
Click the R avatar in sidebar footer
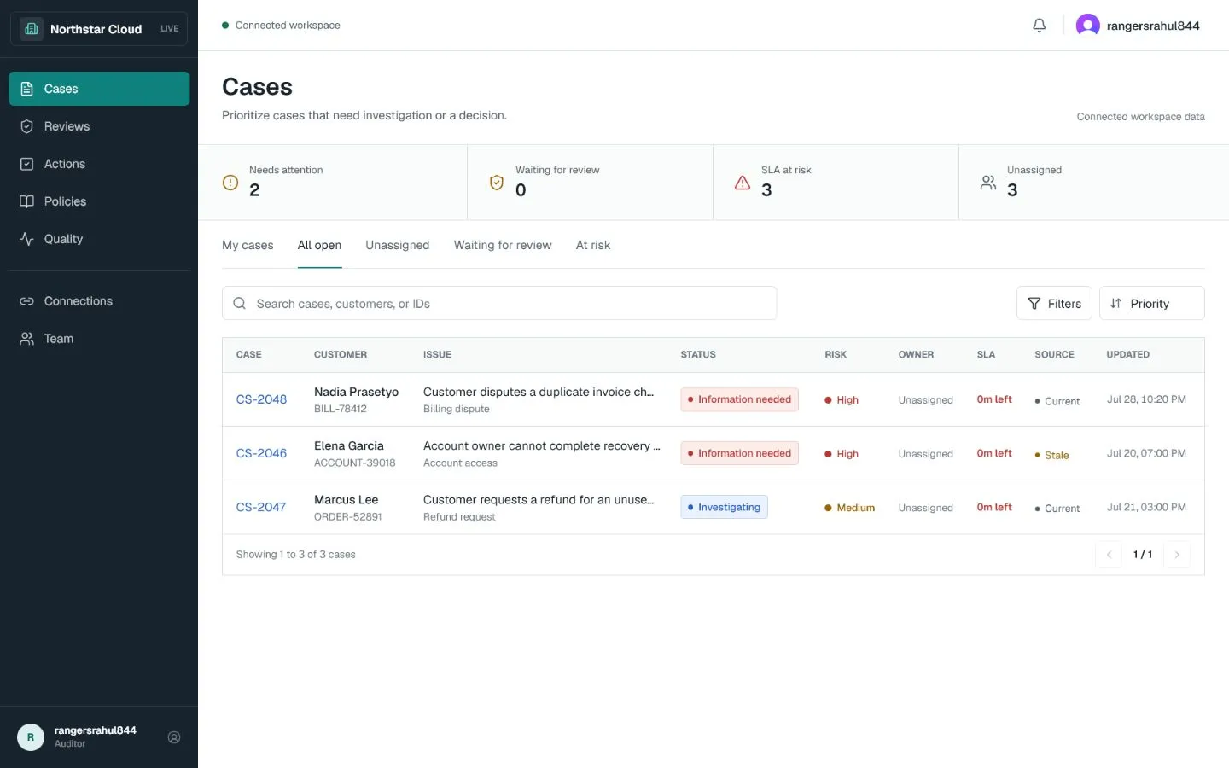pyautogui.click(x=31, y=737)
